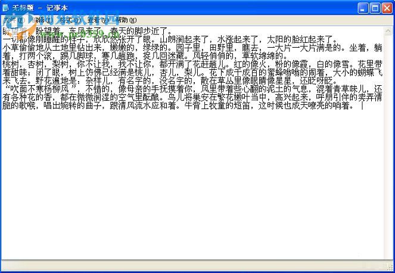The height and width of the screenshot is (273, 395).
Task: Click the 无标题 - 记事本 title text
Action: coord(40,8)
